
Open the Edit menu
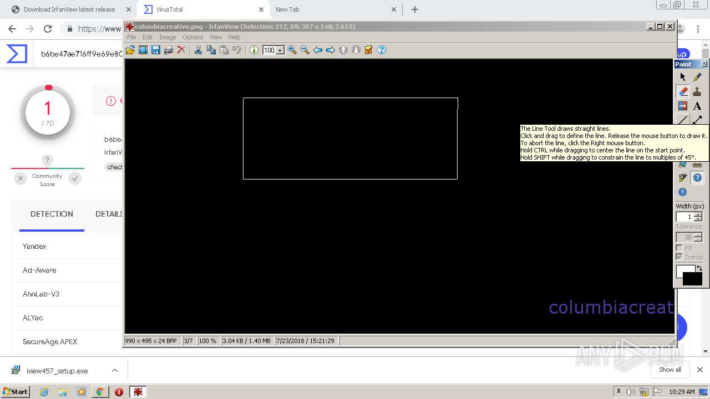pyautogui.click(x=148, y=37)
